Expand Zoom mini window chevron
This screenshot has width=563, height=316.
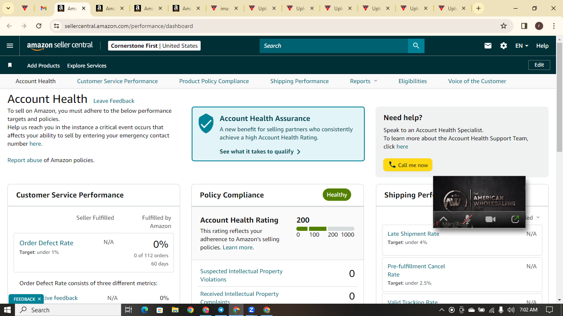click(443, 218)
